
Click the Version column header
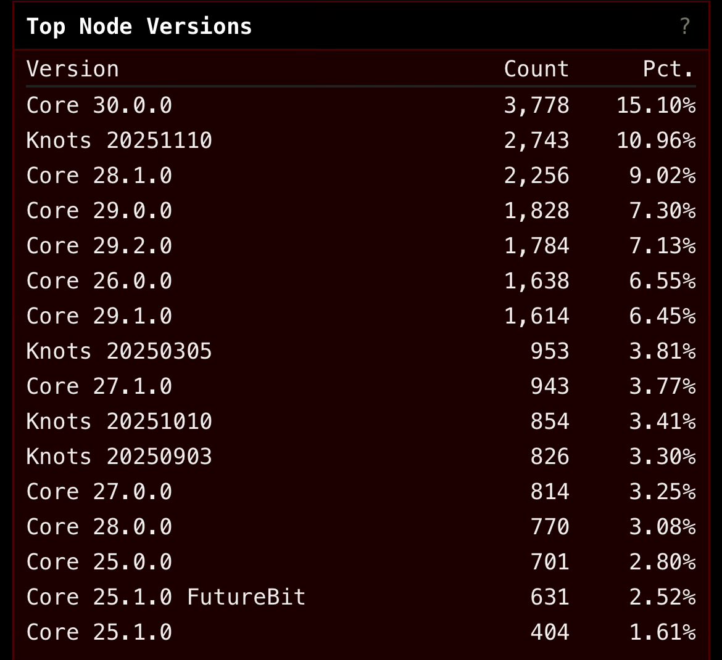coord(73,69)
